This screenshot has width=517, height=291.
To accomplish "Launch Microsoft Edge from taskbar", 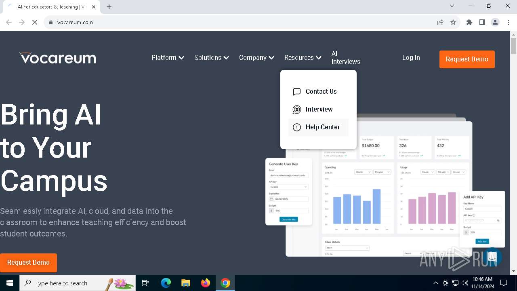I will [166, 283].
